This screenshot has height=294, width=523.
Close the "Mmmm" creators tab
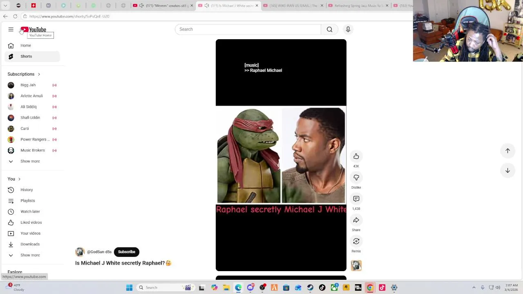tap(192, 6)
